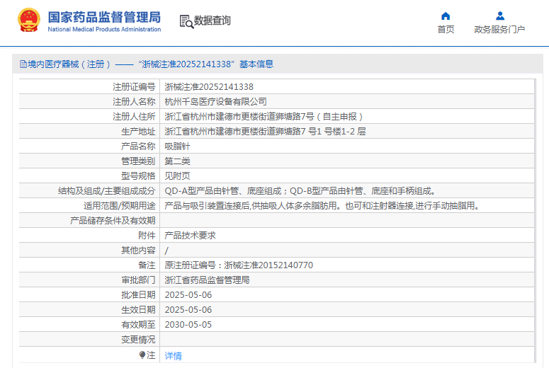This screenshot has height=368, width=549.
Task: Select the 见附页 model specification value
Action: pos(178,176)
